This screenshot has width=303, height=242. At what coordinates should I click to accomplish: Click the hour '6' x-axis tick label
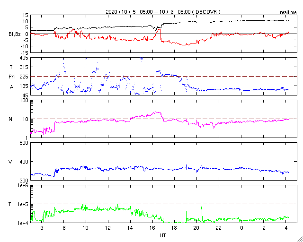coord(41,228)
